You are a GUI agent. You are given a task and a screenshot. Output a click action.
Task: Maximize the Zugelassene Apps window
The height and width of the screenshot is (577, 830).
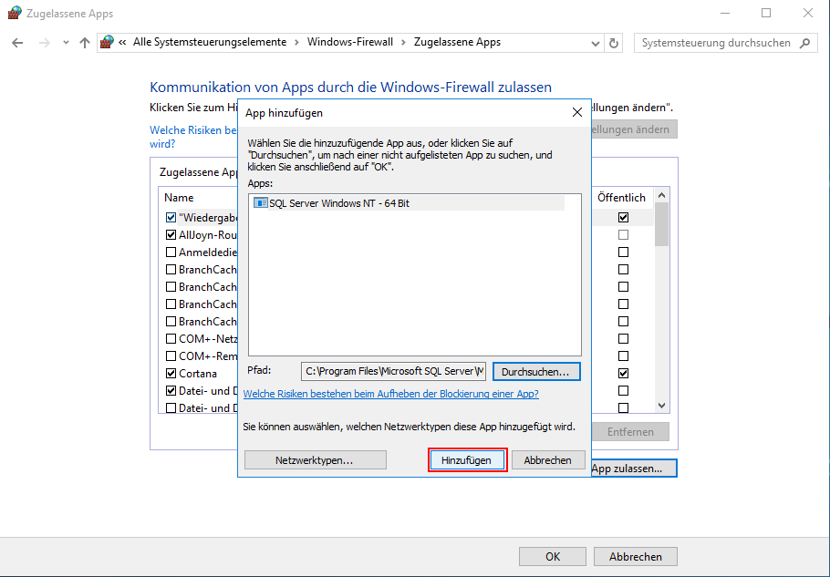(x=766, y=14)
